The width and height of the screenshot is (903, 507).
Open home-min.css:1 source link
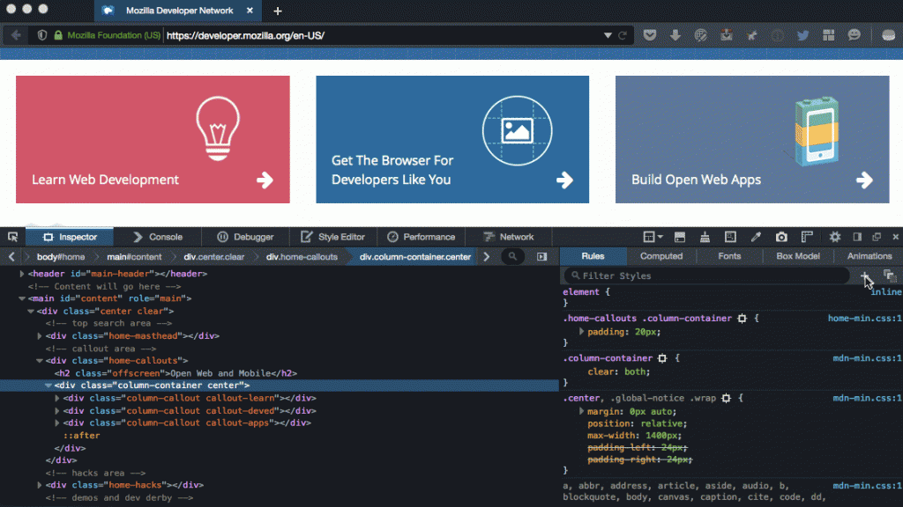tap(865, 319)
